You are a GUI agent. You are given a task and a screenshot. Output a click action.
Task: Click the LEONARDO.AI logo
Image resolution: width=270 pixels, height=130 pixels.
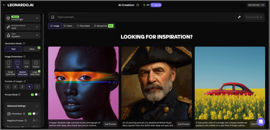coord(21,5)
